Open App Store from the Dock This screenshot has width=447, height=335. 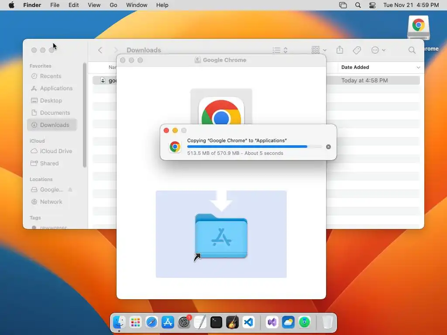point(168,322)
